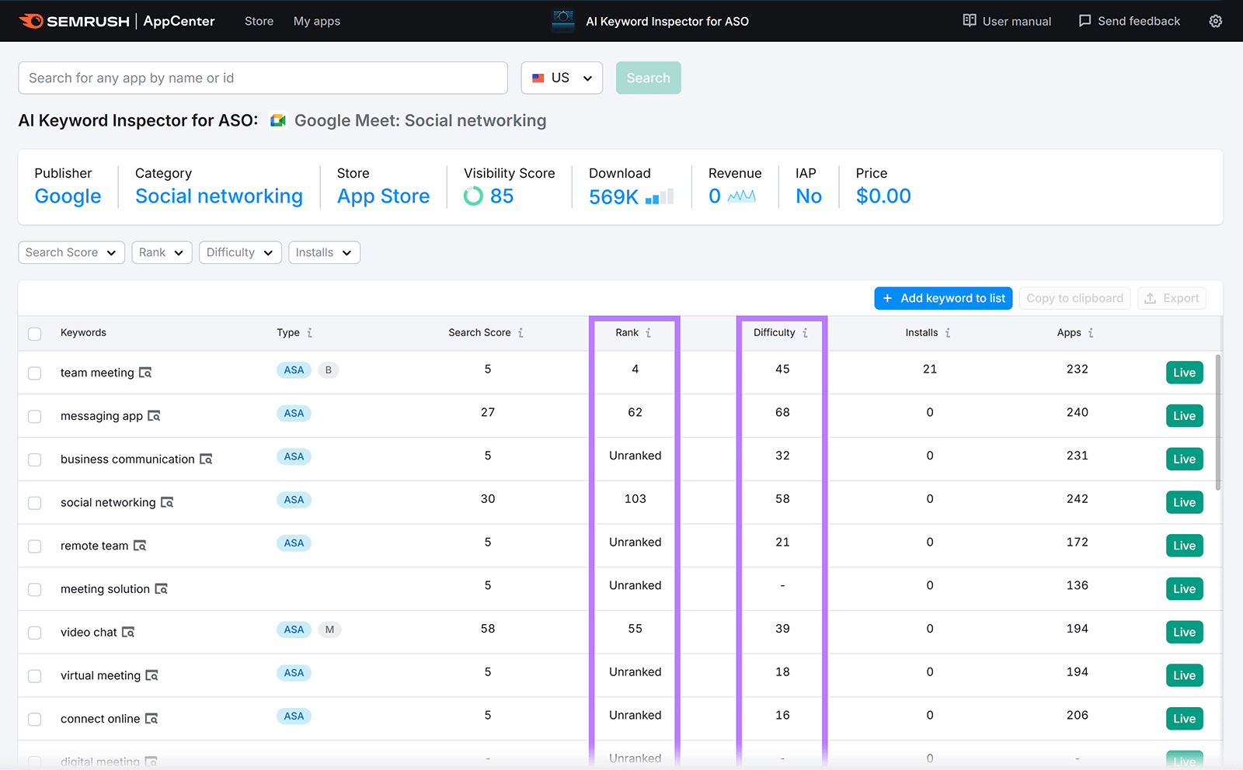Click the Send feedback icon

coord(1085,21)
